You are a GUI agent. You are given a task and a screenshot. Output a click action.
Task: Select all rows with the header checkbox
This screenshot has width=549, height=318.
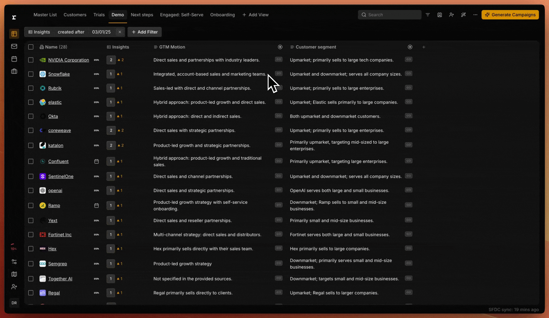click(31, 47)
